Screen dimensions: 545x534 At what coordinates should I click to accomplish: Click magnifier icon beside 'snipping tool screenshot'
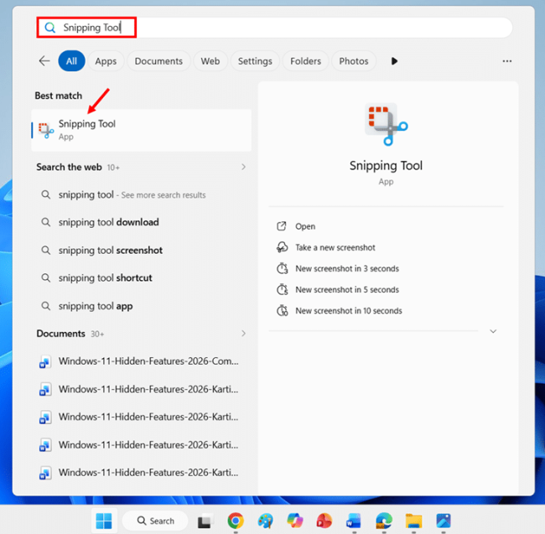click(x=45, y=250)
